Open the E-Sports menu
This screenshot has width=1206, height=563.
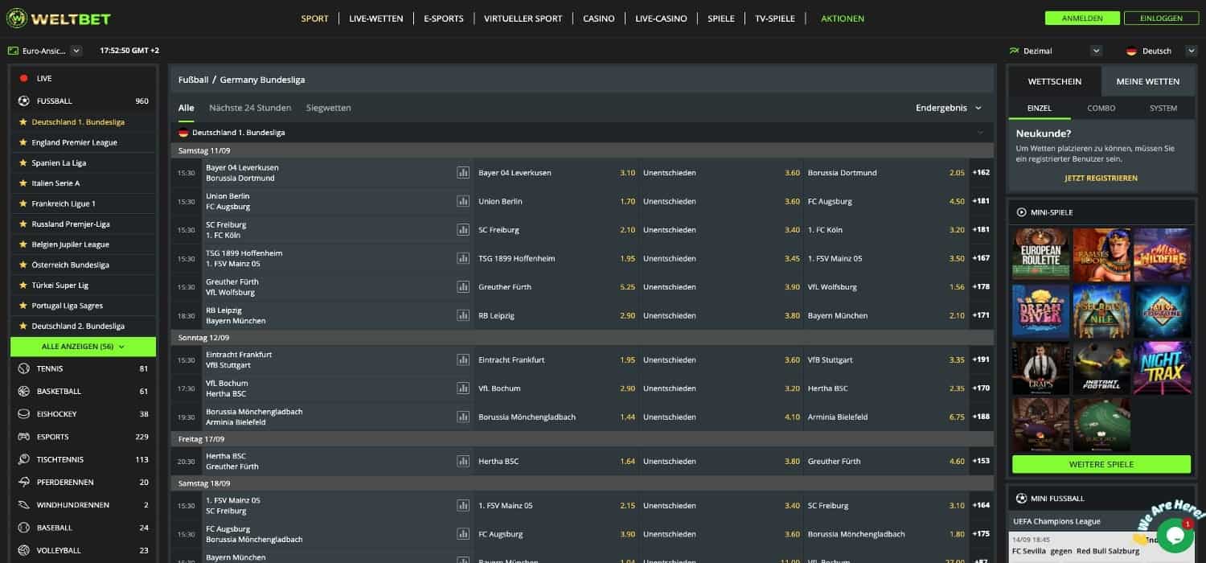[444, 18]
